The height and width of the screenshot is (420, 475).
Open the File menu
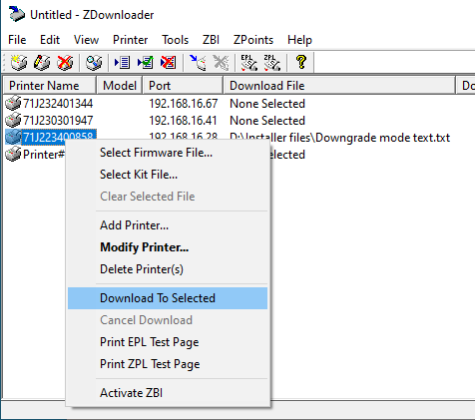[x=17, y=40]
